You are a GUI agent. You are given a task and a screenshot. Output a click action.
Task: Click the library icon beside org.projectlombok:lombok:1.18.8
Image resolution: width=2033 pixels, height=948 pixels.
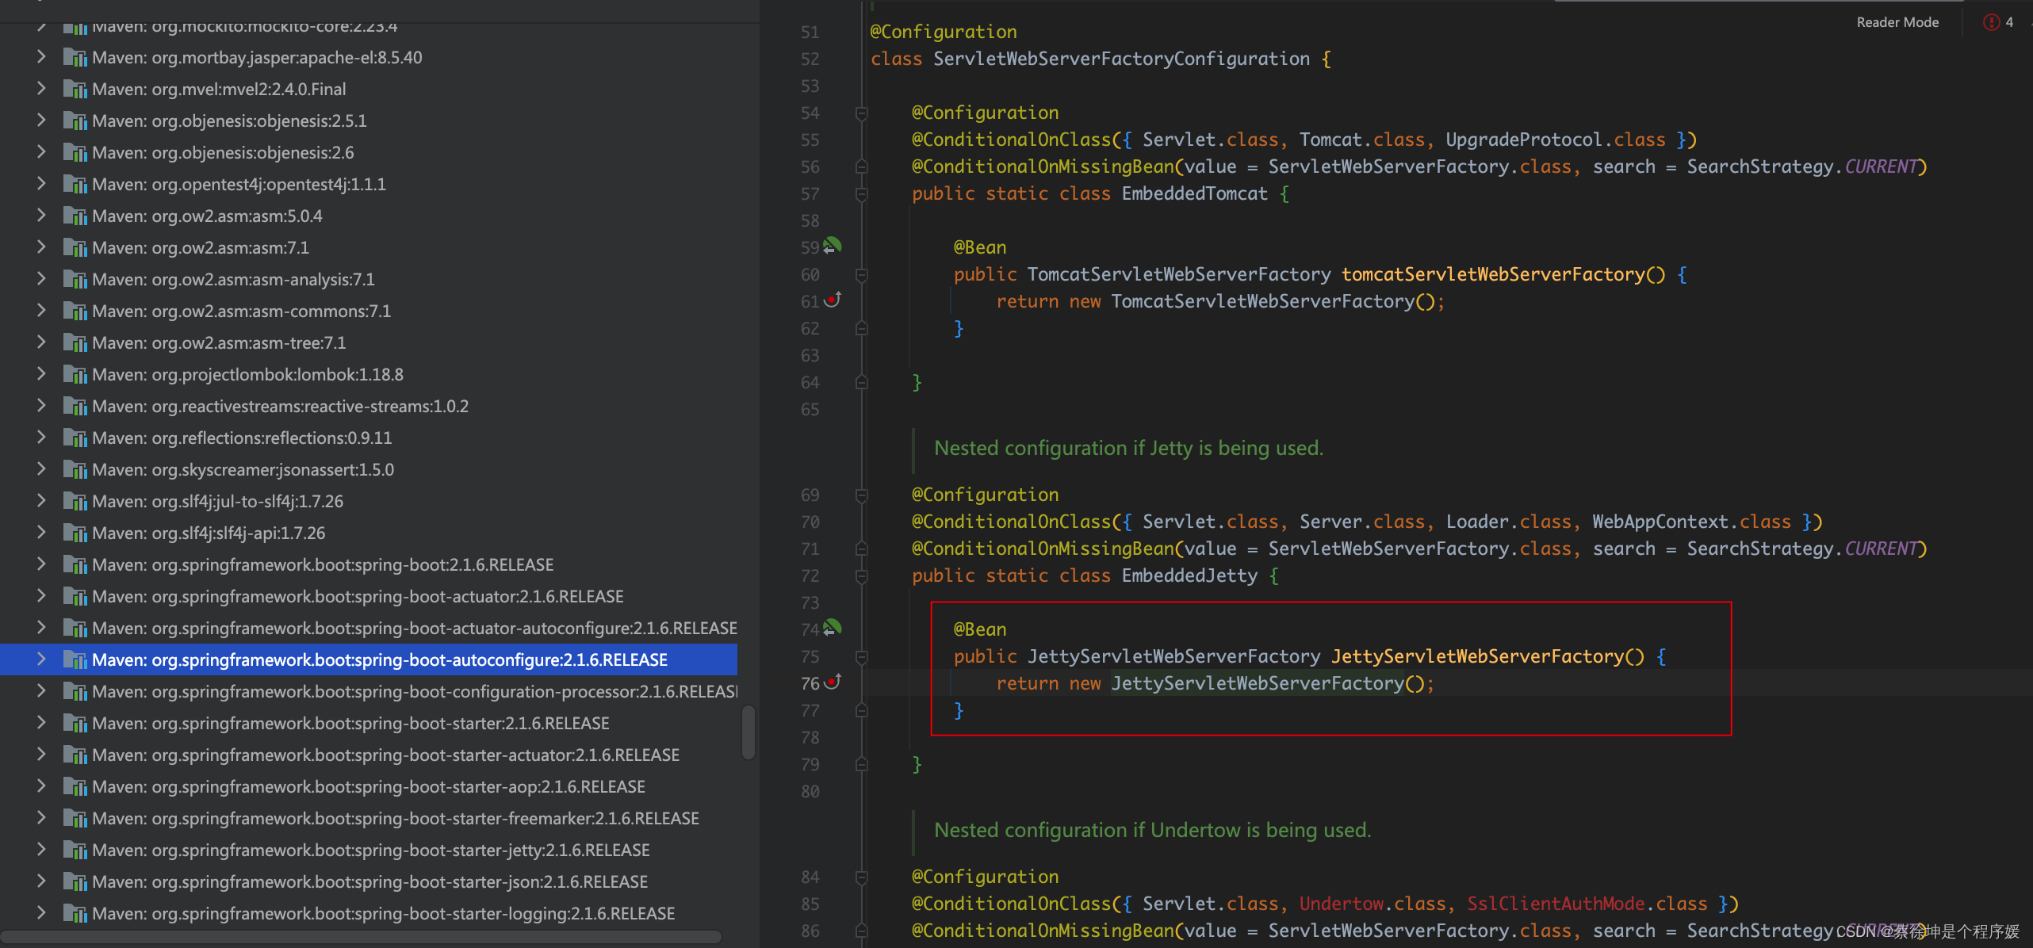(x=75, y=374)
